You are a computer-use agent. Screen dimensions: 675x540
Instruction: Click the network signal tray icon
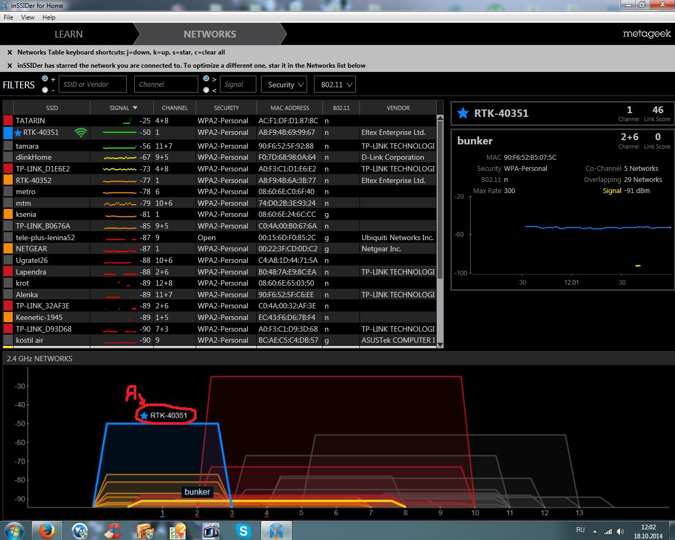(608, 531)
